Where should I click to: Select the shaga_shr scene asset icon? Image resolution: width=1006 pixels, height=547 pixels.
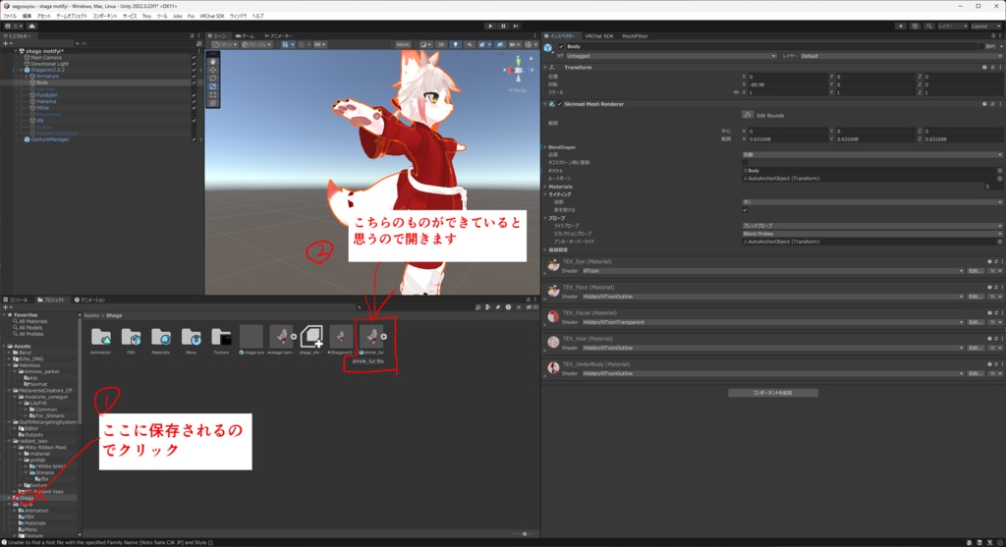pyautogui.click(x=311, y=337)
